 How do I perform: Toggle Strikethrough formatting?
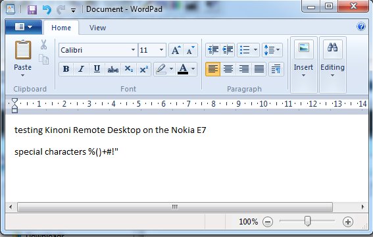click(112, 69)
